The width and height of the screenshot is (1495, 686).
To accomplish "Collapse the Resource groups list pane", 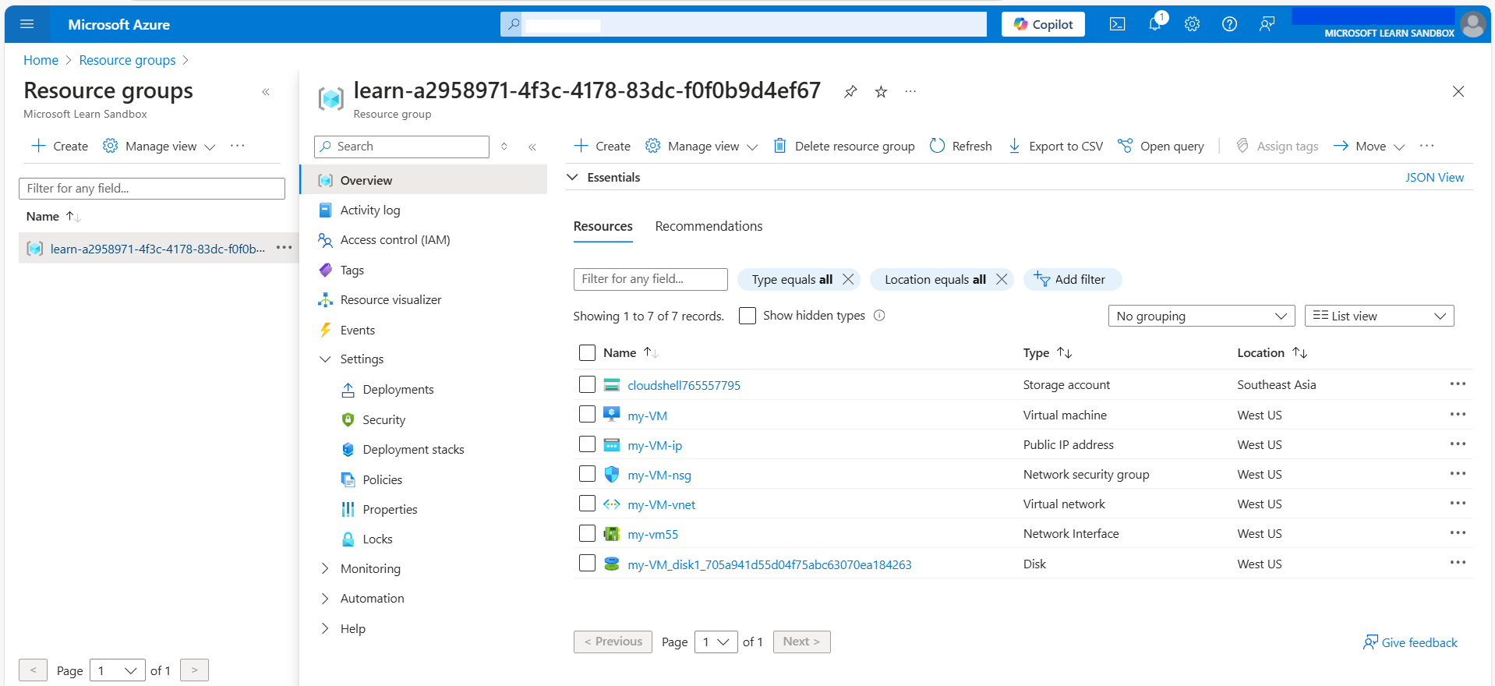I will [266, 92].
